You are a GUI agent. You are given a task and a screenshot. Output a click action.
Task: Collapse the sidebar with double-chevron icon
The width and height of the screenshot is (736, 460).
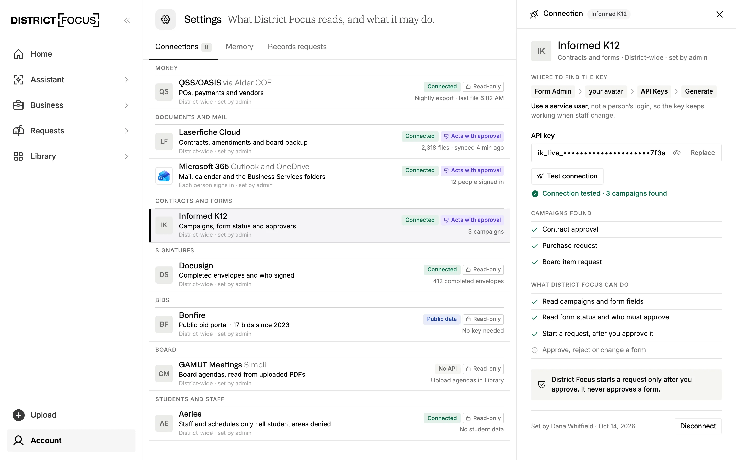click(127, 20)
